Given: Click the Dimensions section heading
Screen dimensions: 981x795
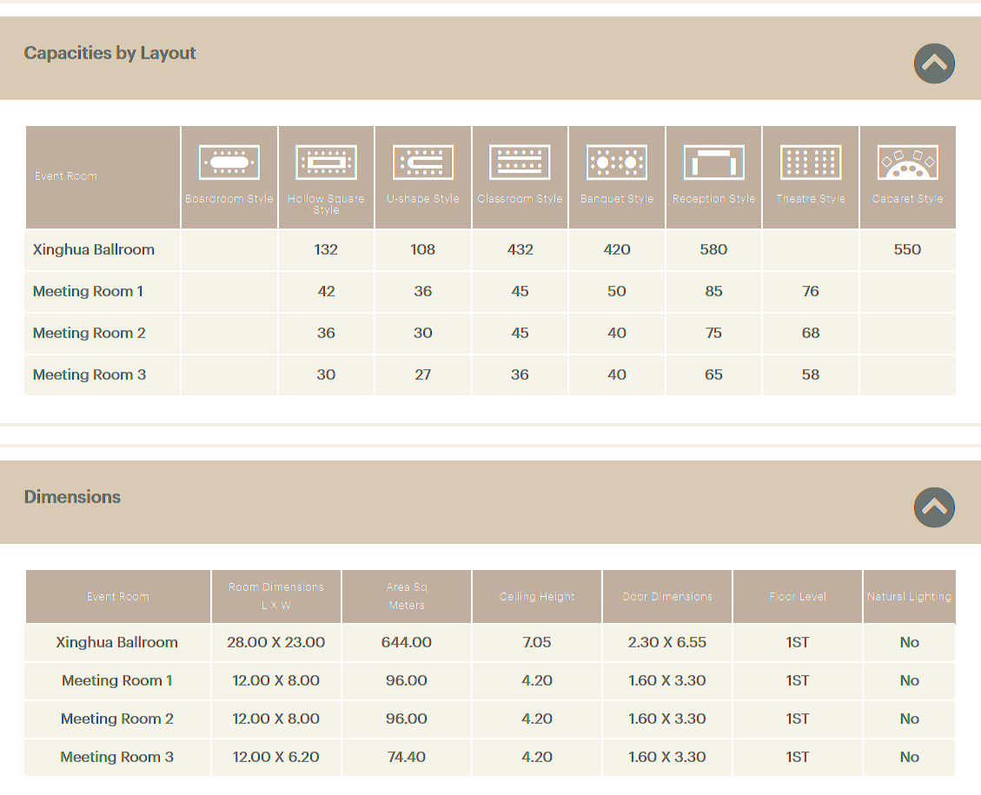Looking at the screenshot, I should click(x=73, y=497).
